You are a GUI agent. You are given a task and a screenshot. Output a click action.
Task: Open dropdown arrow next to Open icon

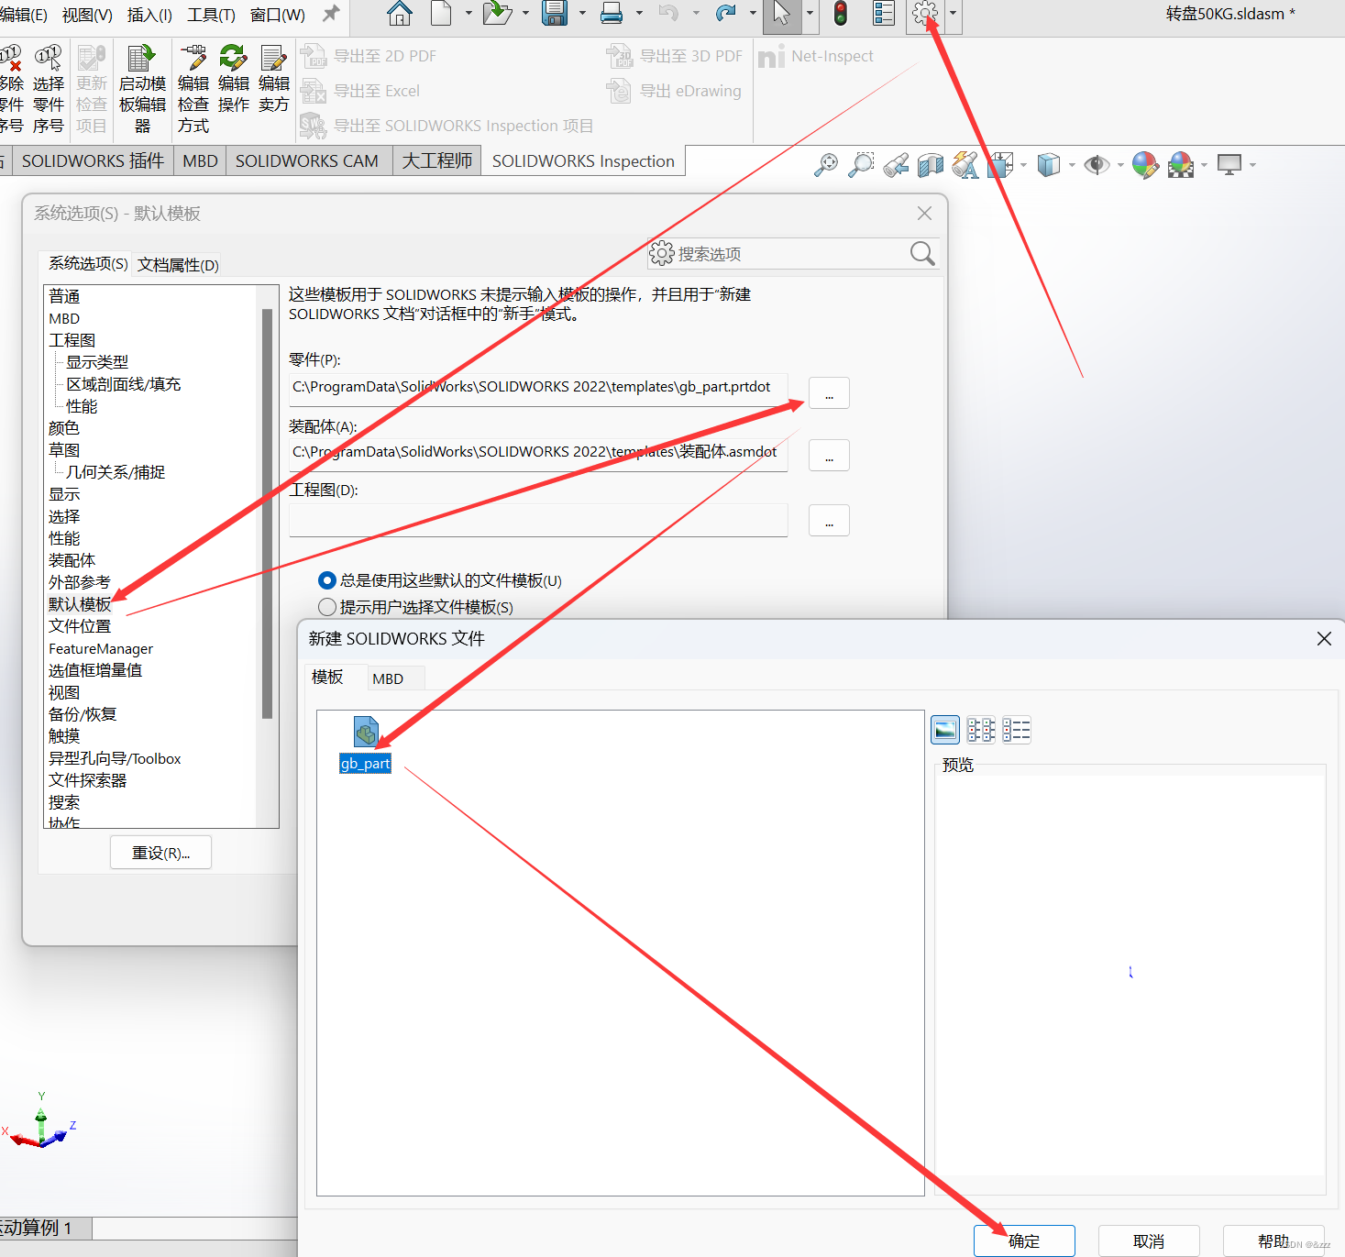(525, 14)
